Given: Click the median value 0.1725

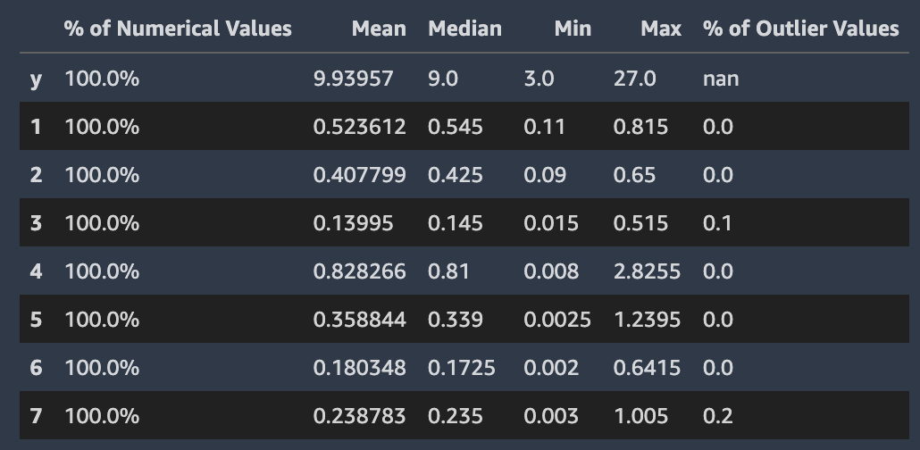Looking at the screenshot, I should [x=461, y=368].
